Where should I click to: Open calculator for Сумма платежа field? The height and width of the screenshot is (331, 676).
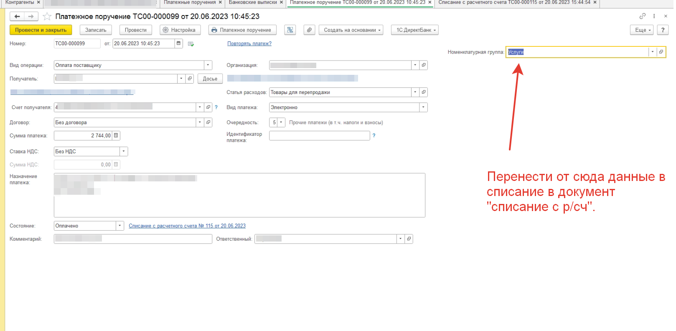[x=116, y=135]
